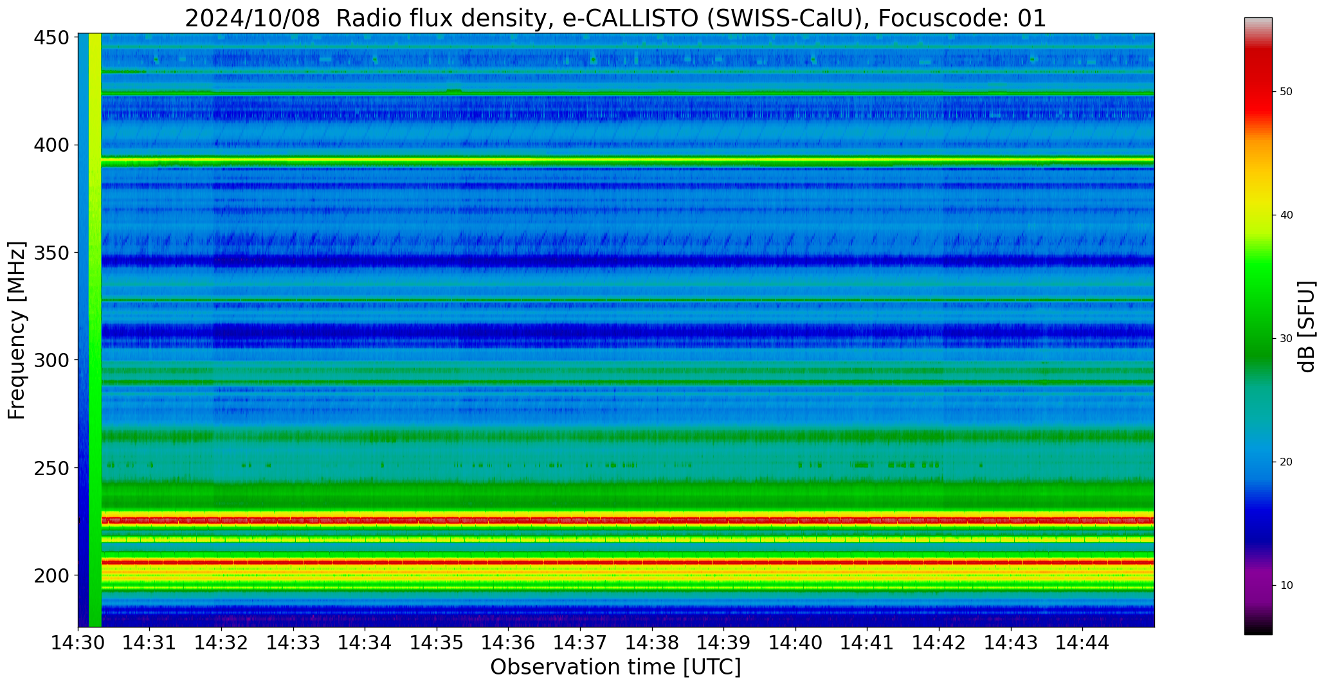This screenshot has width=1326, height=686.
Task: Click the red region of the colorbar
Action: click(1258, 84)
